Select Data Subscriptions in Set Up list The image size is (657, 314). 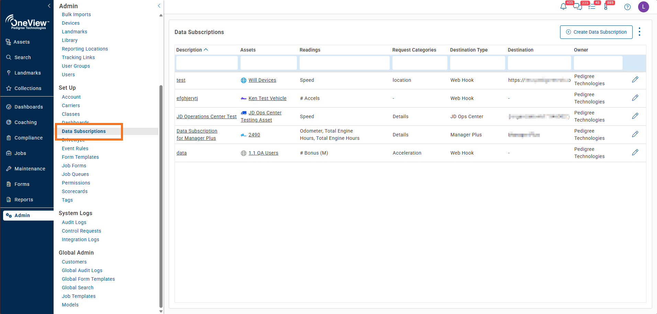point(84,131)
